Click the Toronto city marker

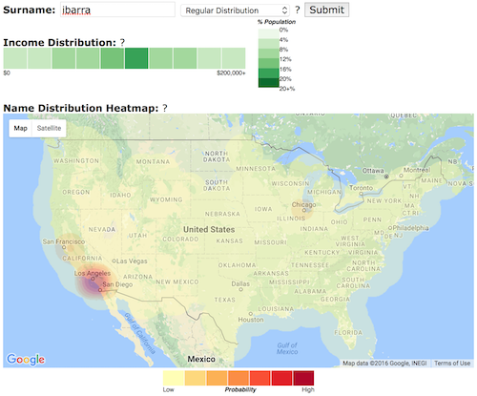(361, 194)
